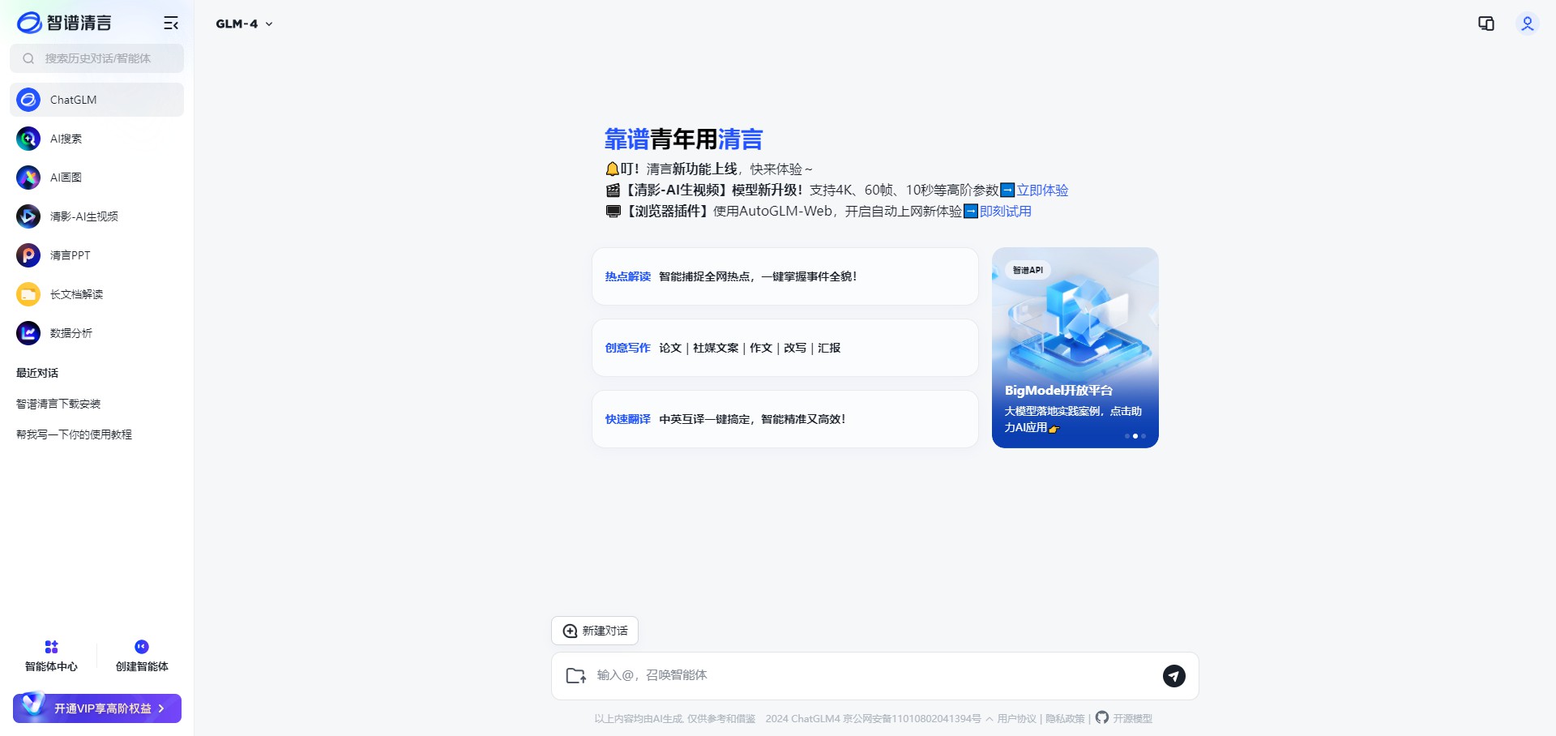This screenshot has height=736, width=1556.
Task: Open recent chat 智谱清言下载安装
Action: point(58,404)
